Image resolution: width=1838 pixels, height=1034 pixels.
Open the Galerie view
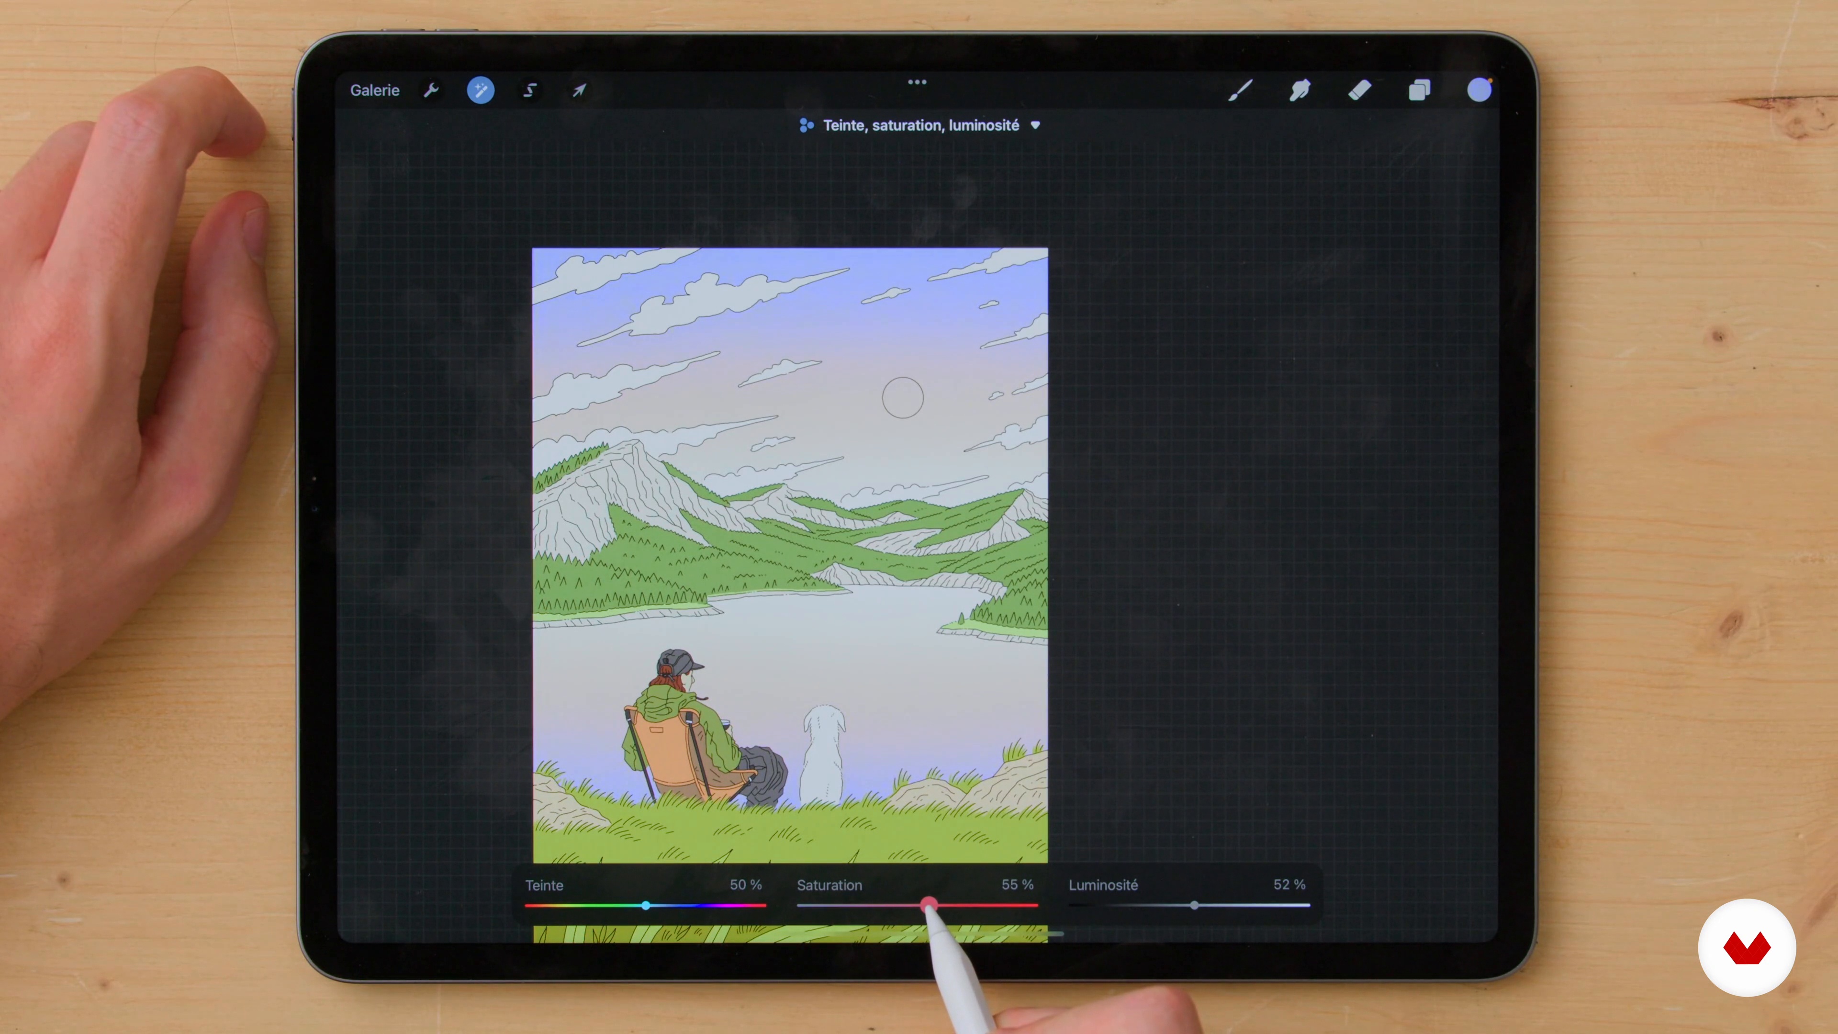(x=375, y=90)
